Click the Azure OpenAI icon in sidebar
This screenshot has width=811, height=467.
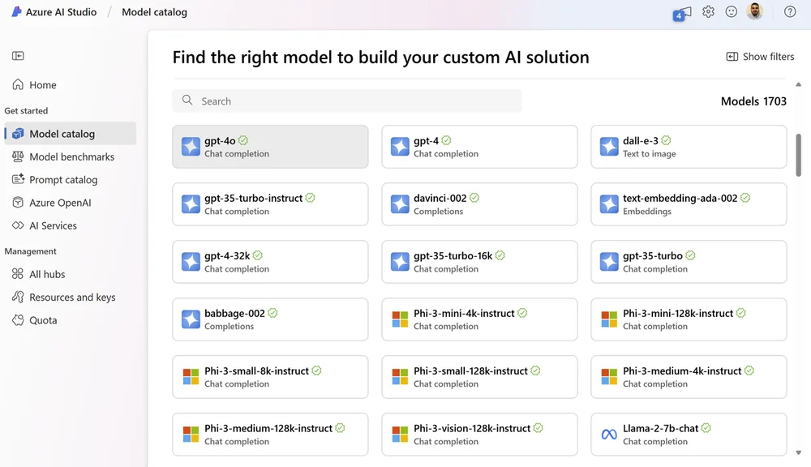coord(18,202)
